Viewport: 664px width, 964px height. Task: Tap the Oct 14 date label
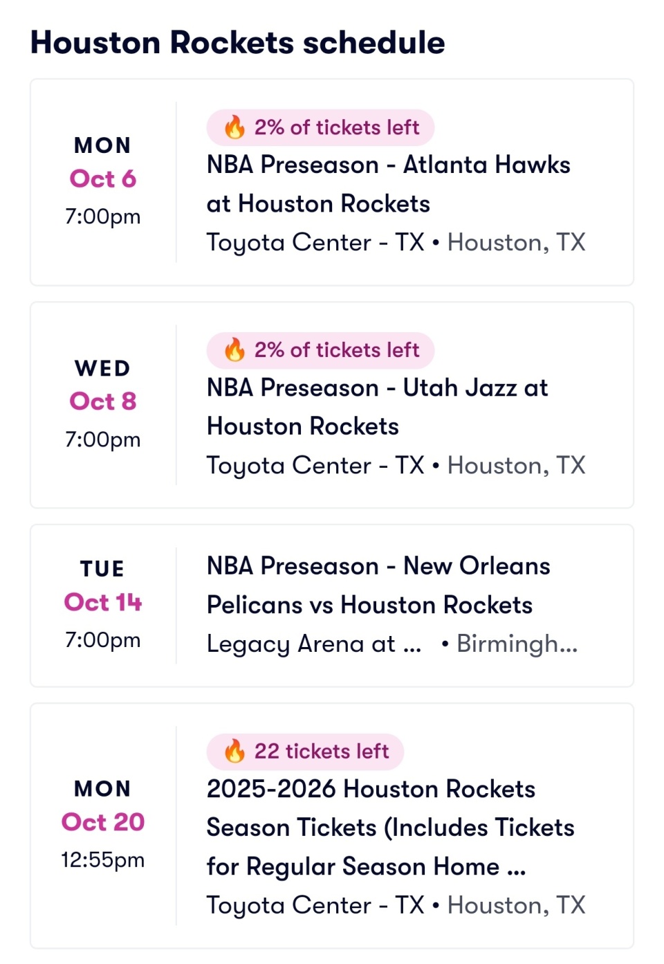(103, 602)
